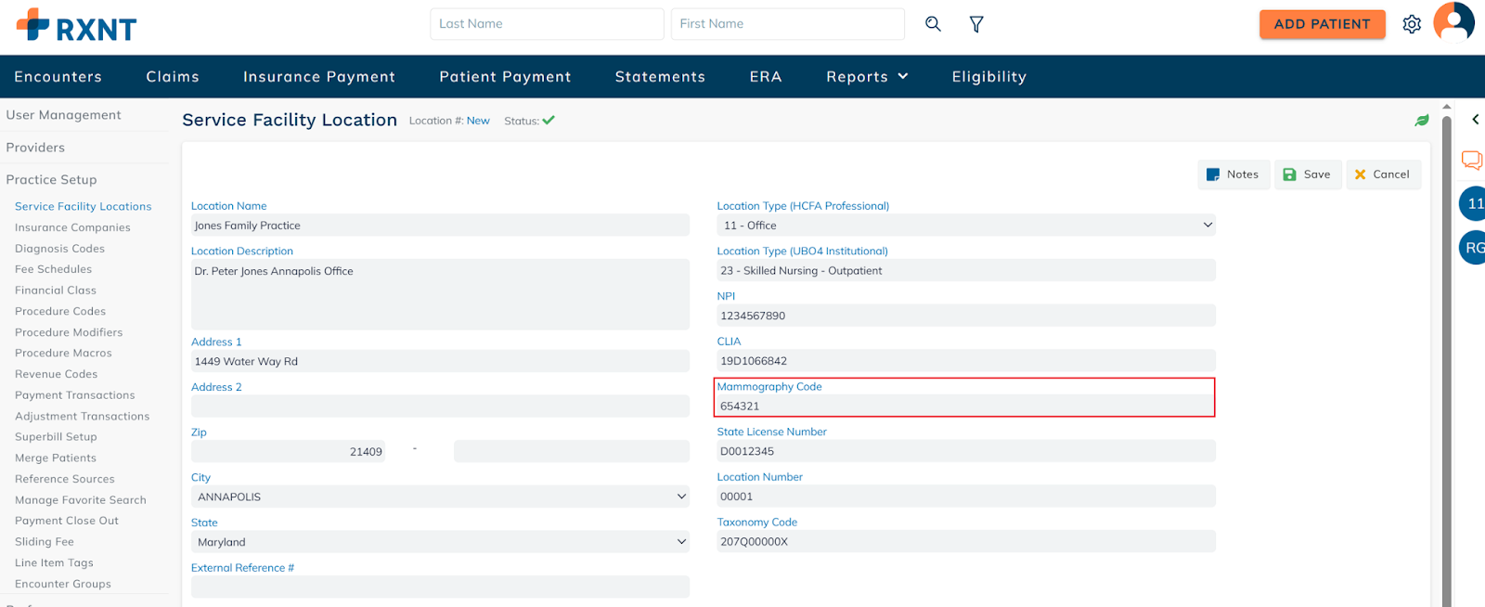
Task: Expand the State dropdown showing Maryland
Action: pyautogui.click(x=440, y=542)
